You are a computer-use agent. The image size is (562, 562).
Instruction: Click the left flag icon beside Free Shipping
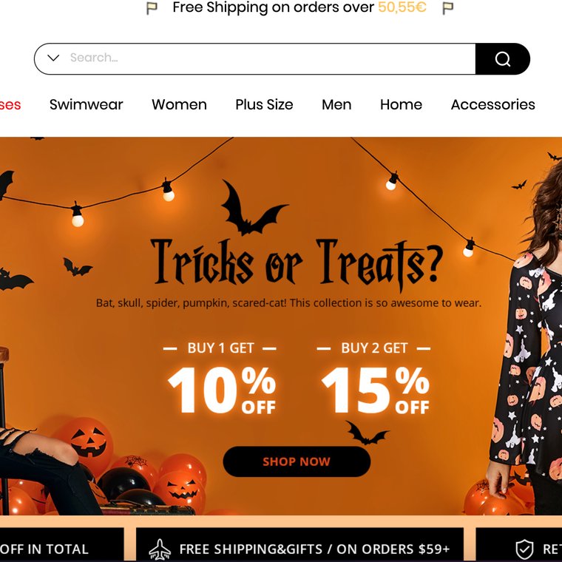[152, 8]
